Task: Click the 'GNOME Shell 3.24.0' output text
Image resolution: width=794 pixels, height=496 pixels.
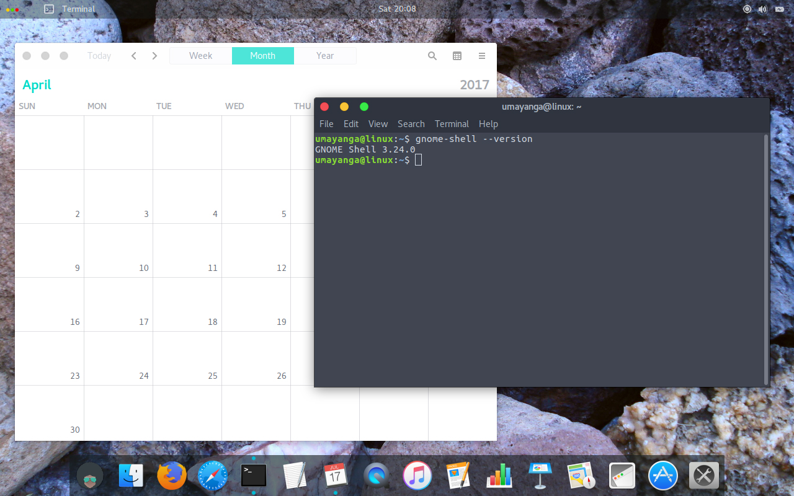Action: click(365, 149)
